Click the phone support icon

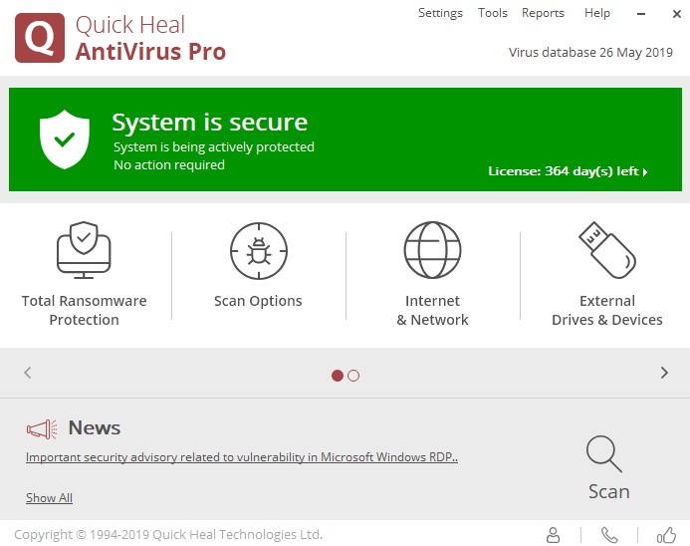609,535
